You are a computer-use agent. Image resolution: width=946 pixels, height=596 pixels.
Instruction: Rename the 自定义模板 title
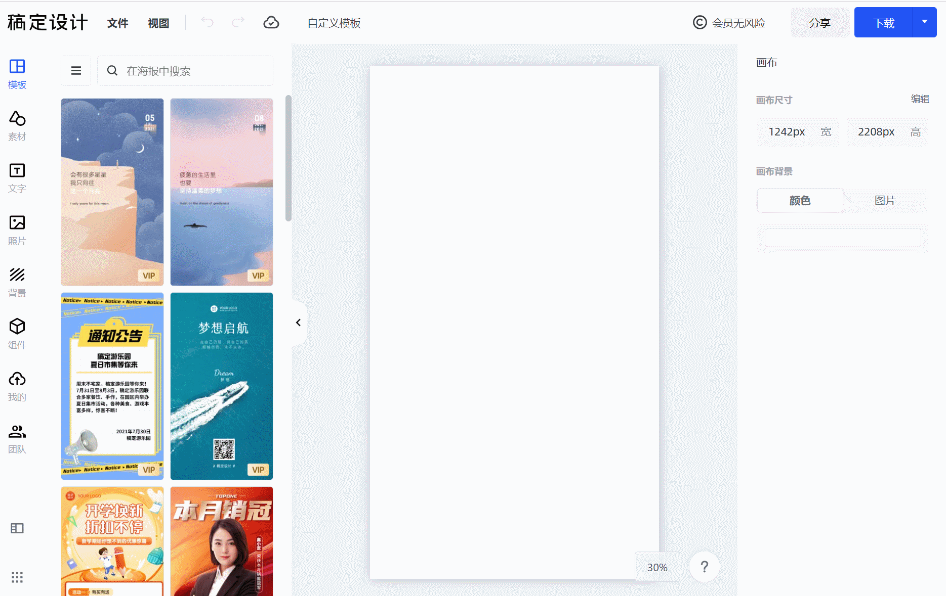coord(334,23)
